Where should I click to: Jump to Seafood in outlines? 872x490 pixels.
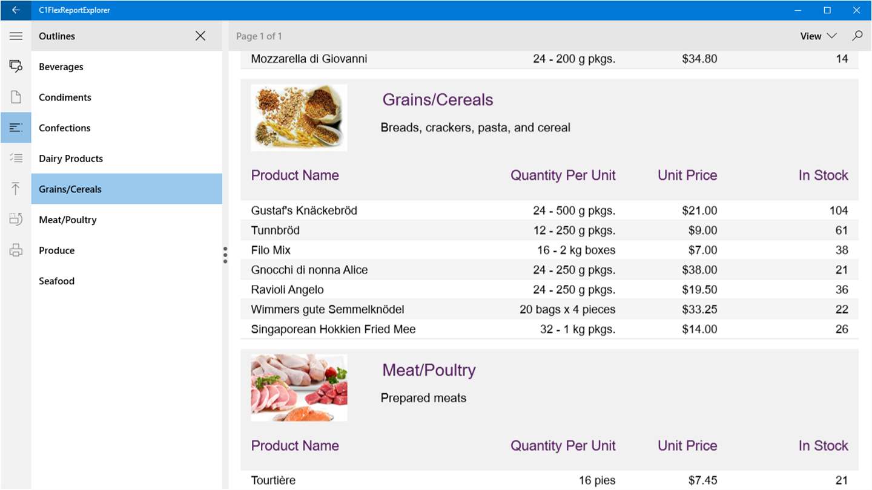pyautogui.click(x=57, y=281)
